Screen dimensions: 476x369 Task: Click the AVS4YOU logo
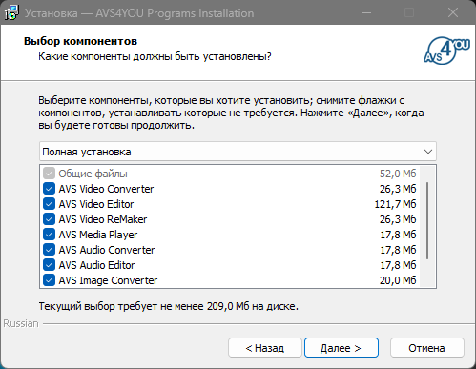pyautogui.click(x=446, y=51)
